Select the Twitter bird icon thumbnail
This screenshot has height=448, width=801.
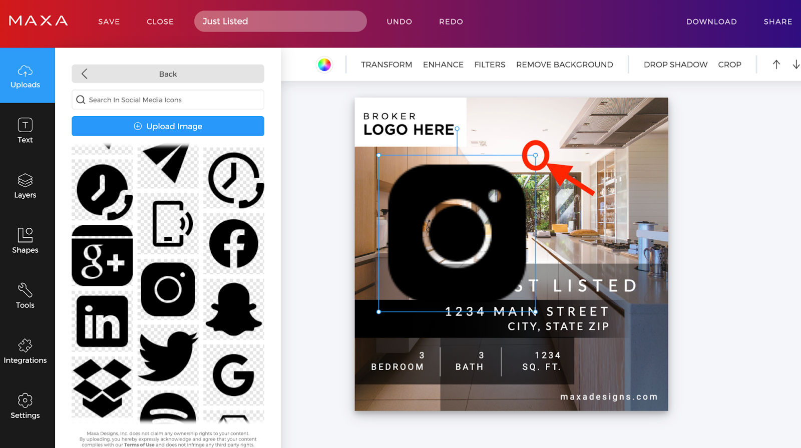(168, 355)
